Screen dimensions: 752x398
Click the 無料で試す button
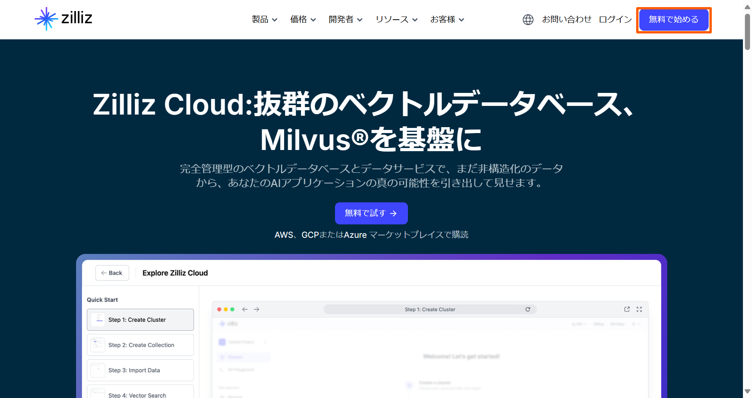[x=371, y=213]
